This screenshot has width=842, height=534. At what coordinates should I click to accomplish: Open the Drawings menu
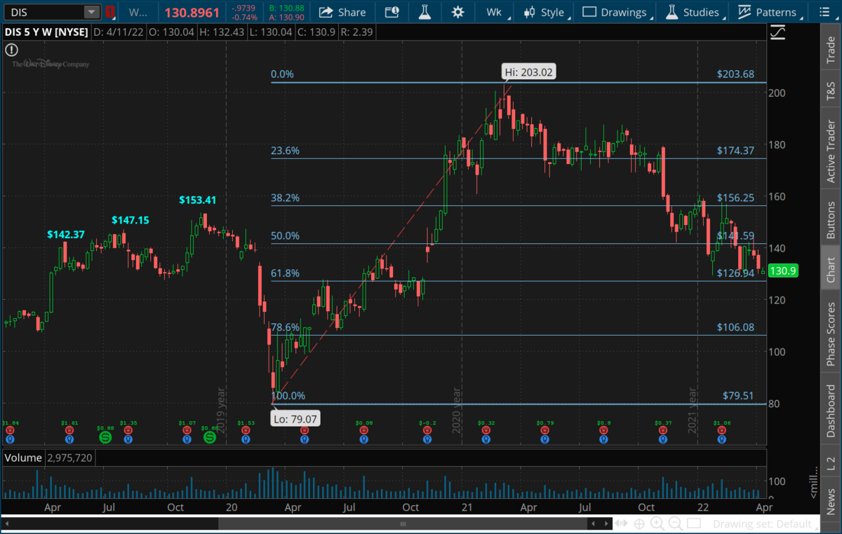(x=616, y=12)
